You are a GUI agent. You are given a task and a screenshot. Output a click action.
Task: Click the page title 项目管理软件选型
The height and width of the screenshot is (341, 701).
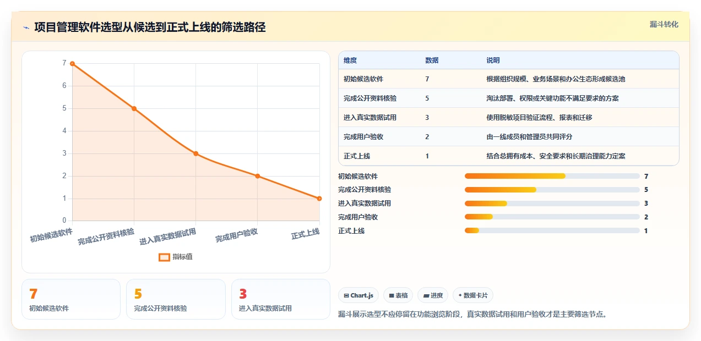click(150, 27)
